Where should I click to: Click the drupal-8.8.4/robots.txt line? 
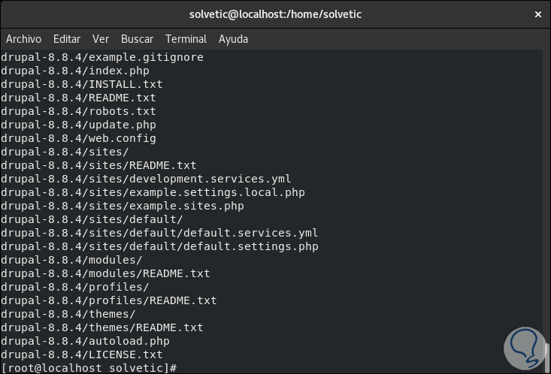tap(78, 111)
